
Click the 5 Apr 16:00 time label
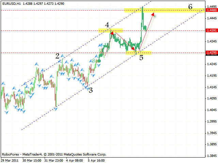pyautogui.click(x=96, y=160)
